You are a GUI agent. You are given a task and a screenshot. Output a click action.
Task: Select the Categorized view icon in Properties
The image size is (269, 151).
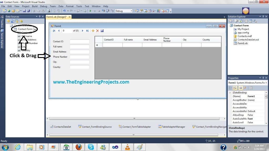[x=230, y=88]
